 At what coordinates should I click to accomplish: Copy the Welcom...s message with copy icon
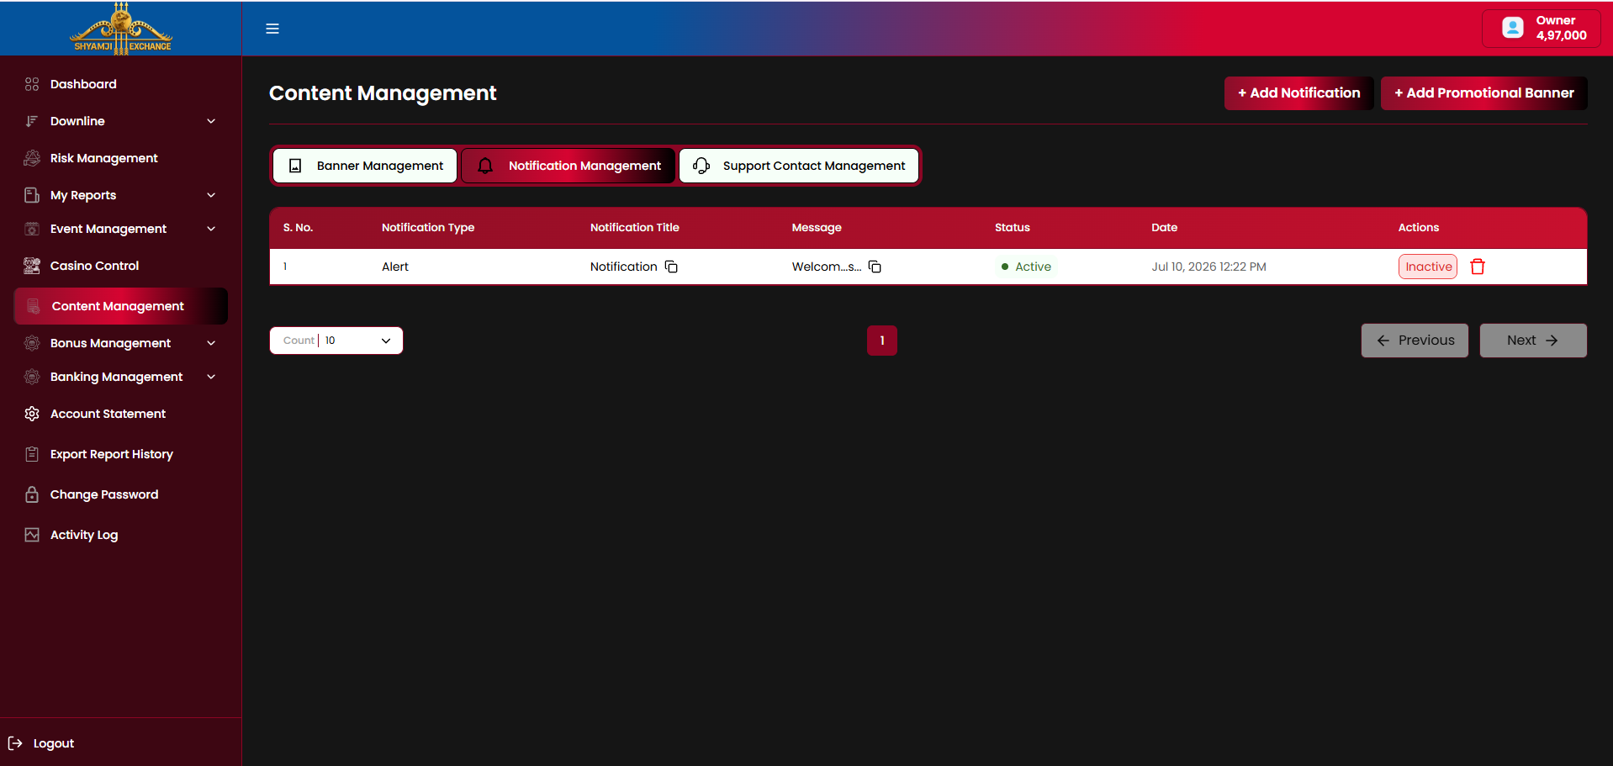point(875,267)
